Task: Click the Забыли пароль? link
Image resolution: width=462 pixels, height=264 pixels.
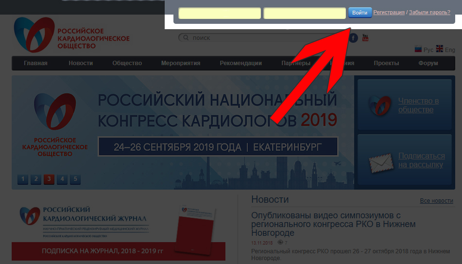Action: point(429,12)
